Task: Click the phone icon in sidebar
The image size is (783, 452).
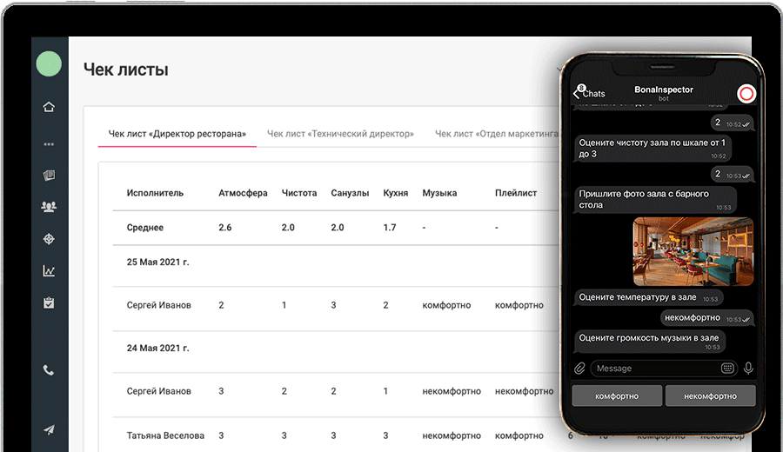Action: click(49, 370)
